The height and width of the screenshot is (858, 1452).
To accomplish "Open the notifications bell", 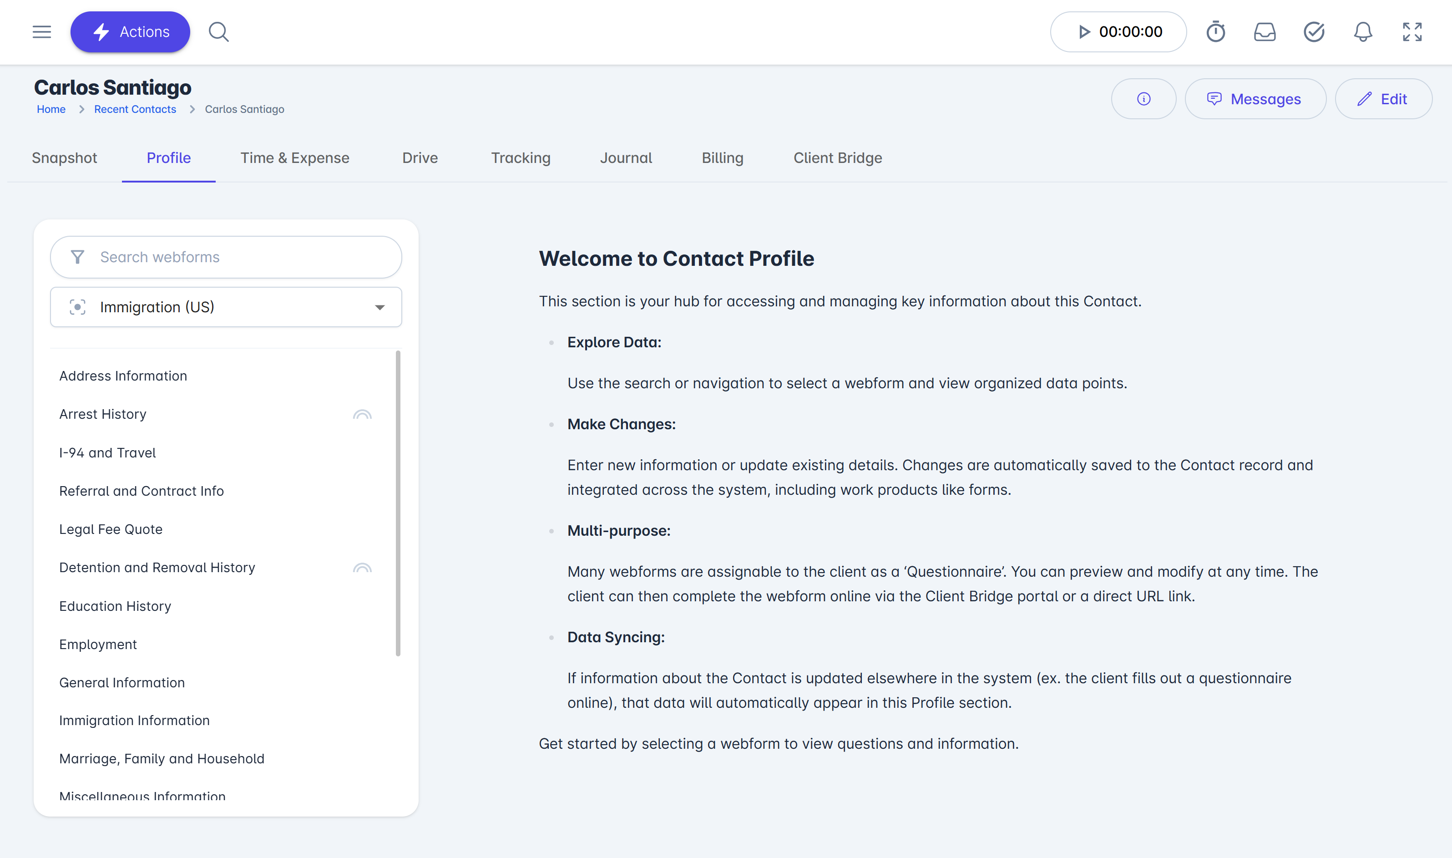I will click(x=1363, y=32).
